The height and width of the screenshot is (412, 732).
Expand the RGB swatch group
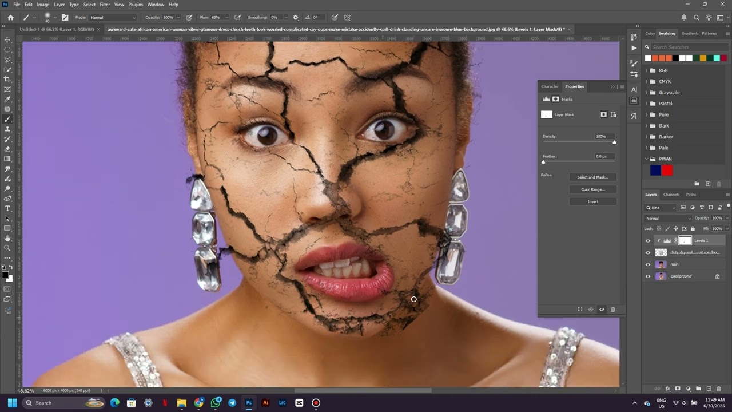[x=646, y=70]
